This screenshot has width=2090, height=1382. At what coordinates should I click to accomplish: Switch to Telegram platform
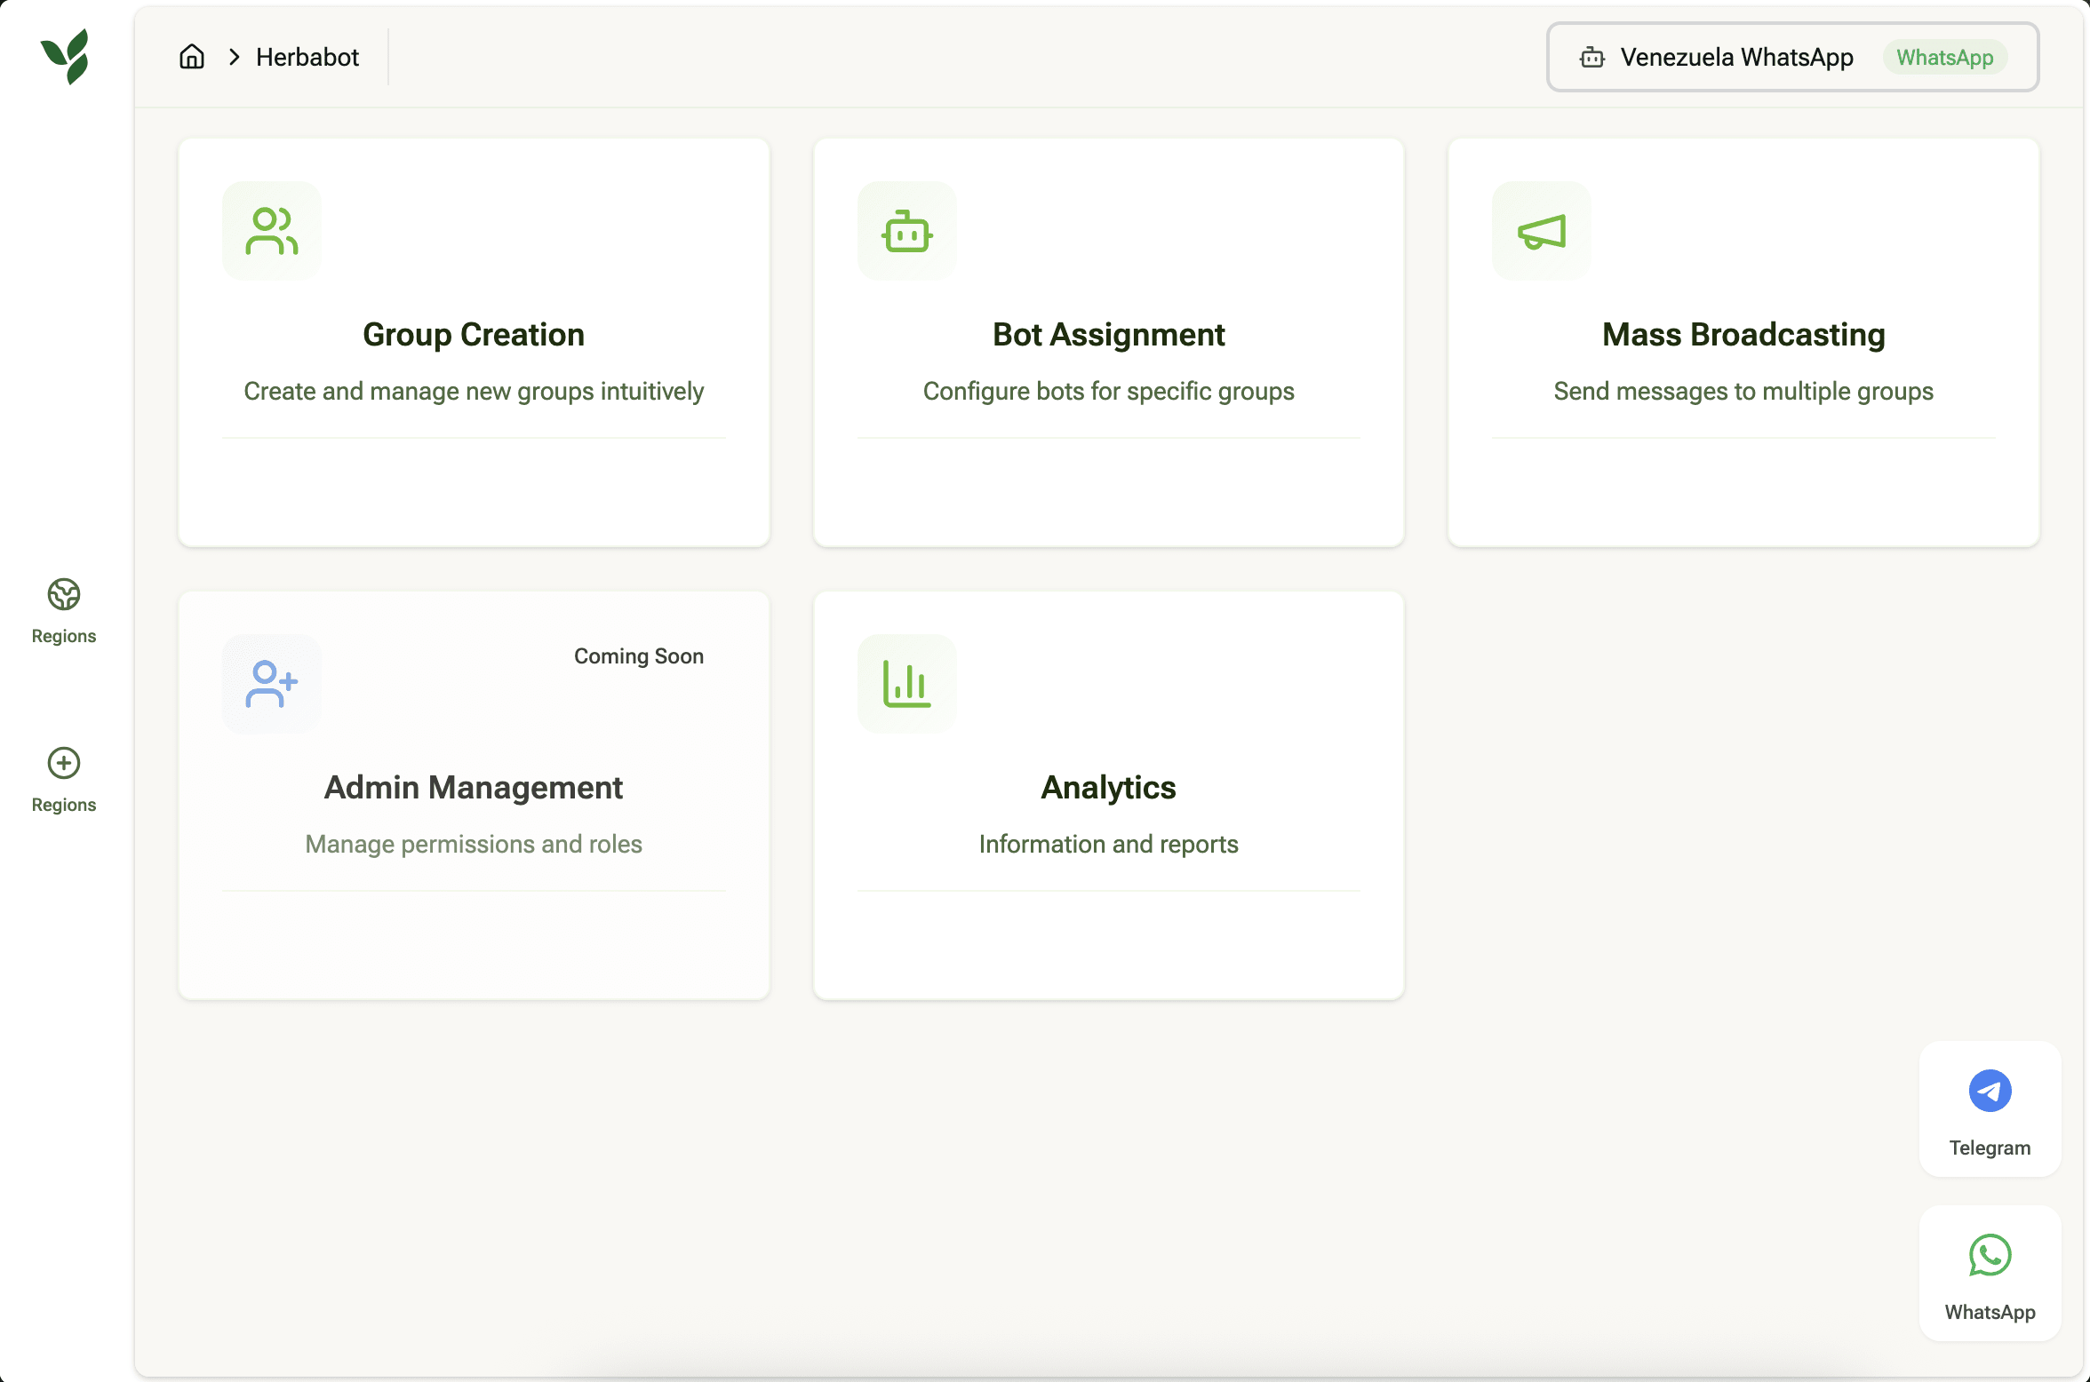1990,1110
